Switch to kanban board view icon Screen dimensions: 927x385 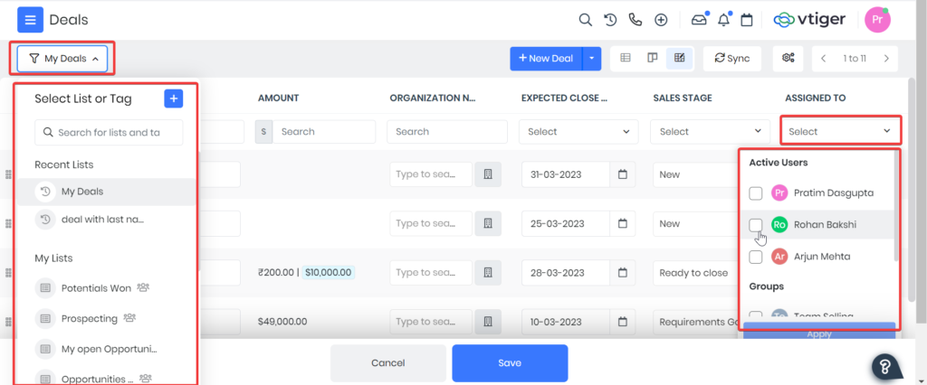point(652,58)
